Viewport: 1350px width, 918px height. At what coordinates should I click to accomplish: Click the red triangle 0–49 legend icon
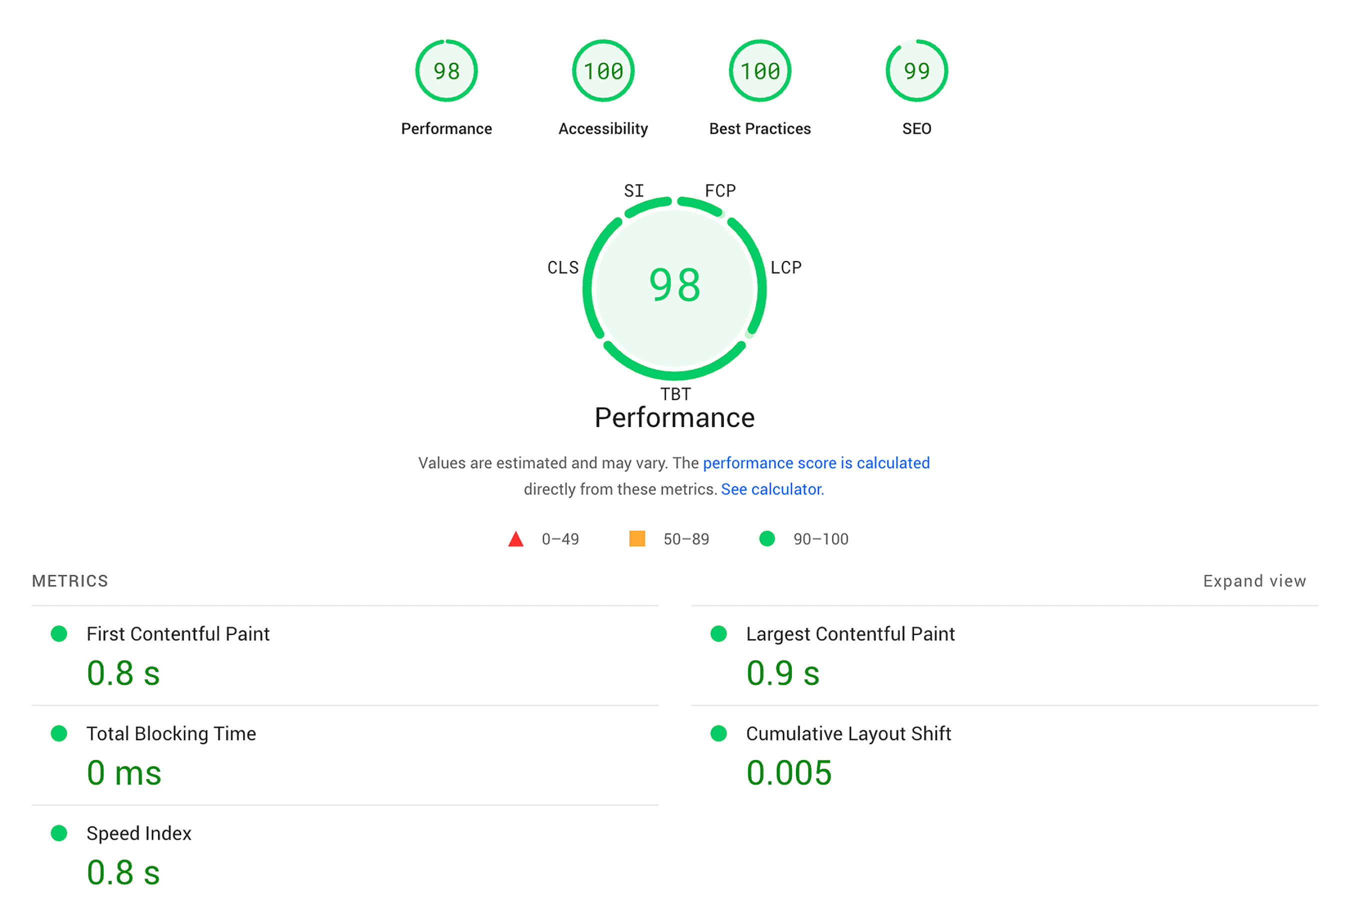pos(516,539)
